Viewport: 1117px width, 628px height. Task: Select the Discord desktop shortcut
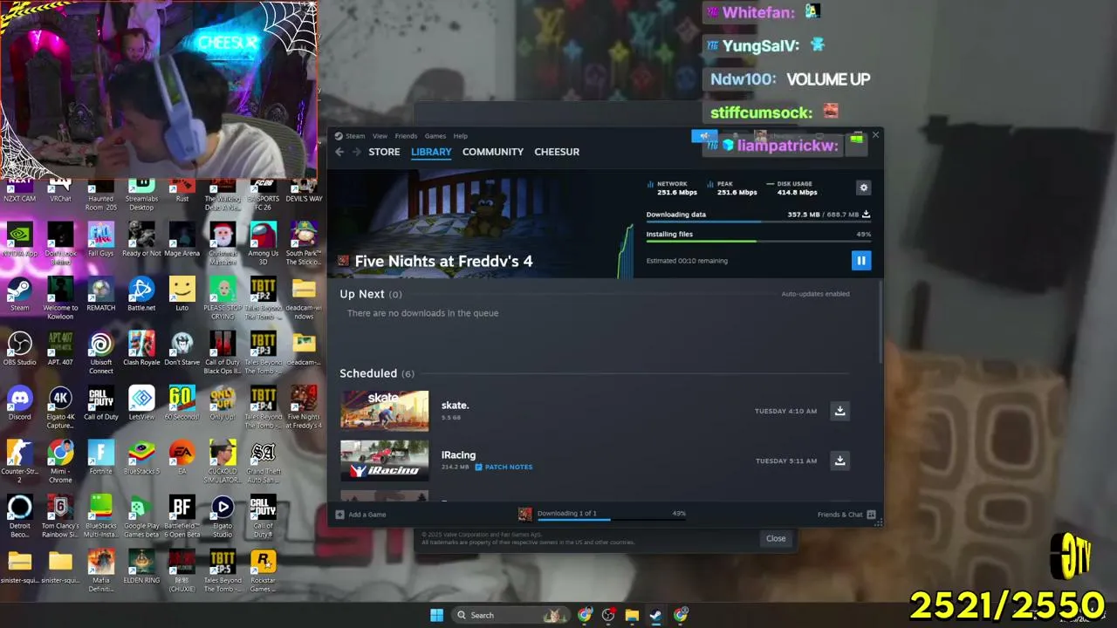click(x=19, y=404)
